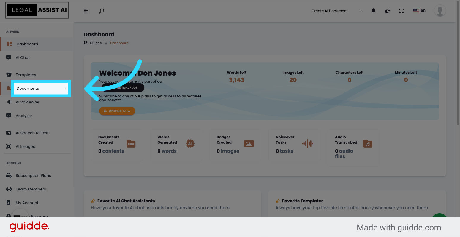Click the Favorite Templates heading

click(x=303, y=201)
